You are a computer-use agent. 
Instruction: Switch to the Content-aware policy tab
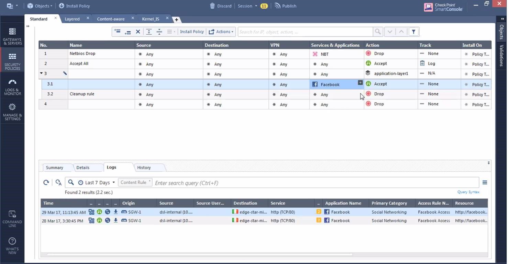[x=111, y=19]
